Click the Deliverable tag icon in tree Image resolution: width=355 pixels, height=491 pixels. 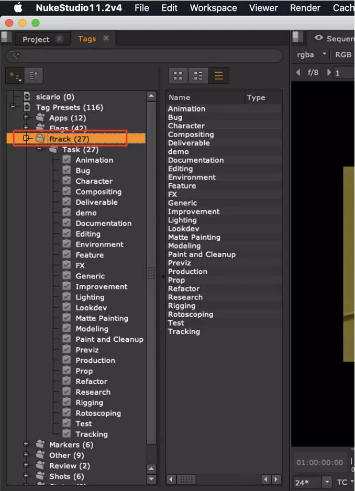[66, 202]
